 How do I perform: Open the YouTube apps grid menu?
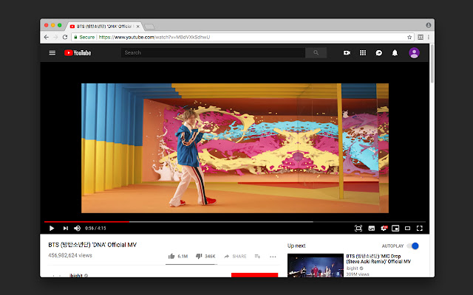[x=363, y=52]
